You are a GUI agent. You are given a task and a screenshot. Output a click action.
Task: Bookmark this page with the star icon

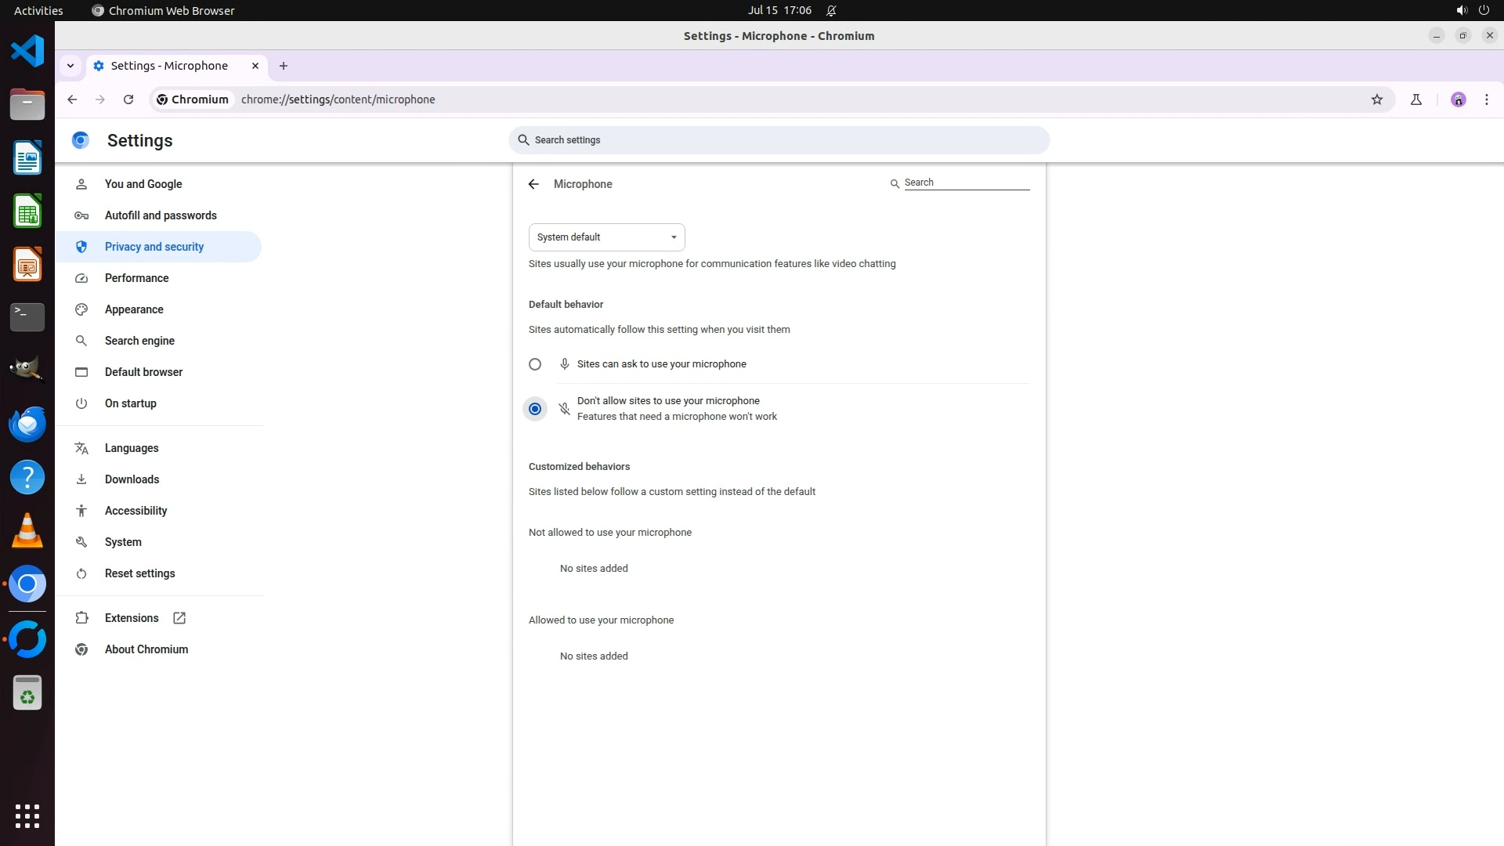(1376, 99)
